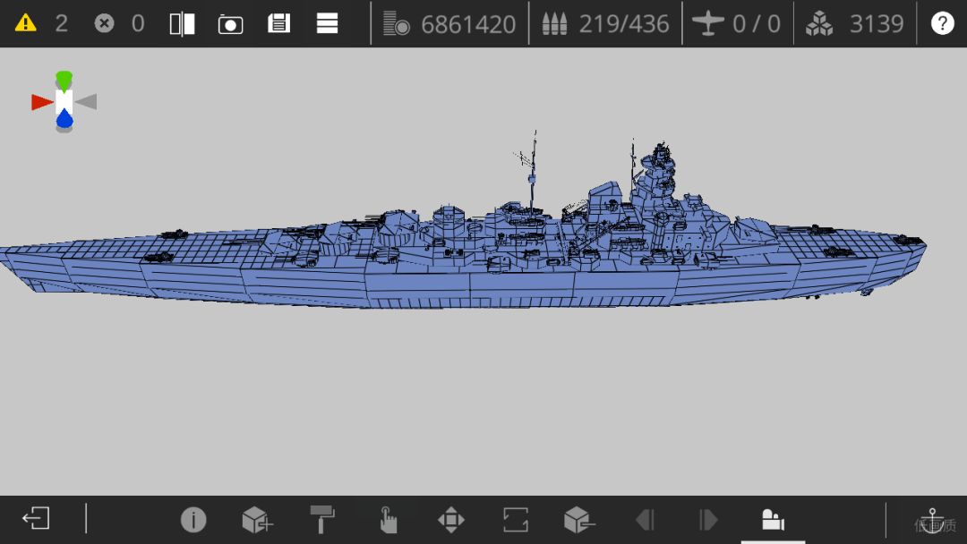Open the hamburger menu
This screenshot has height=544, width=967.
(x=327, y=23)
